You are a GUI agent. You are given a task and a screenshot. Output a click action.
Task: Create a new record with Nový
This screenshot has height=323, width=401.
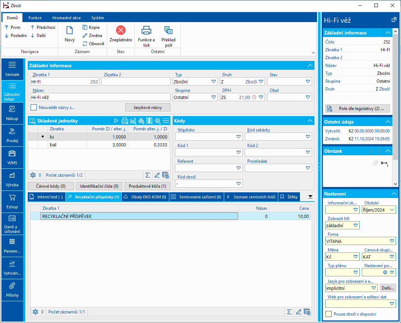pyautogui.click(x=70, y=34)
